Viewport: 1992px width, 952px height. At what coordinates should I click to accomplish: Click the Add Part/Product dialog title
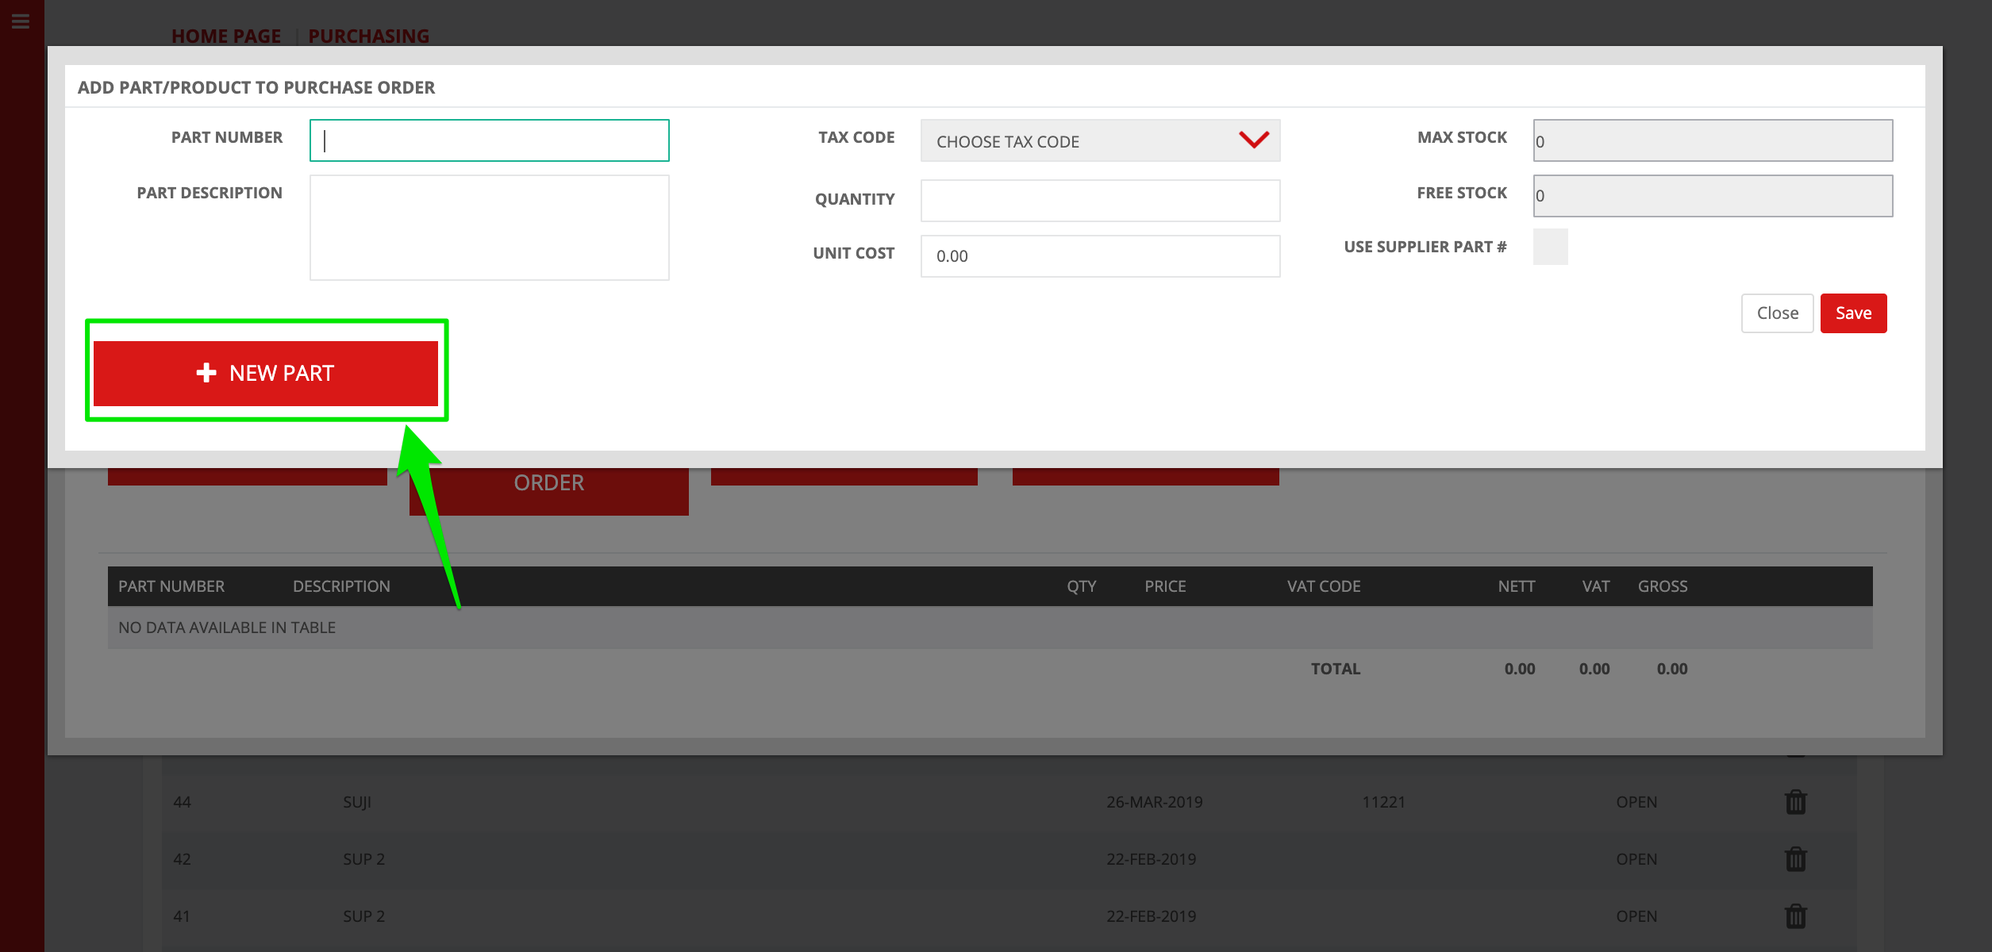point(256,87)
